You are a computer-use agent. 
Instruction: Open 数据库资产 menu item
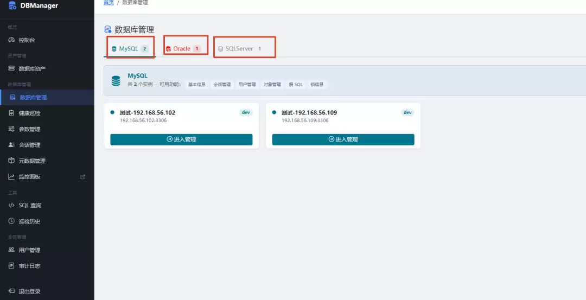pos(47,69)
